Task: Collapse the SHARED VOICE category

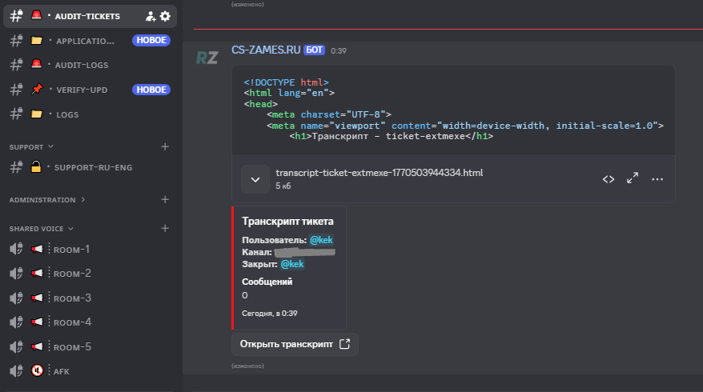Action: point(41,229)
